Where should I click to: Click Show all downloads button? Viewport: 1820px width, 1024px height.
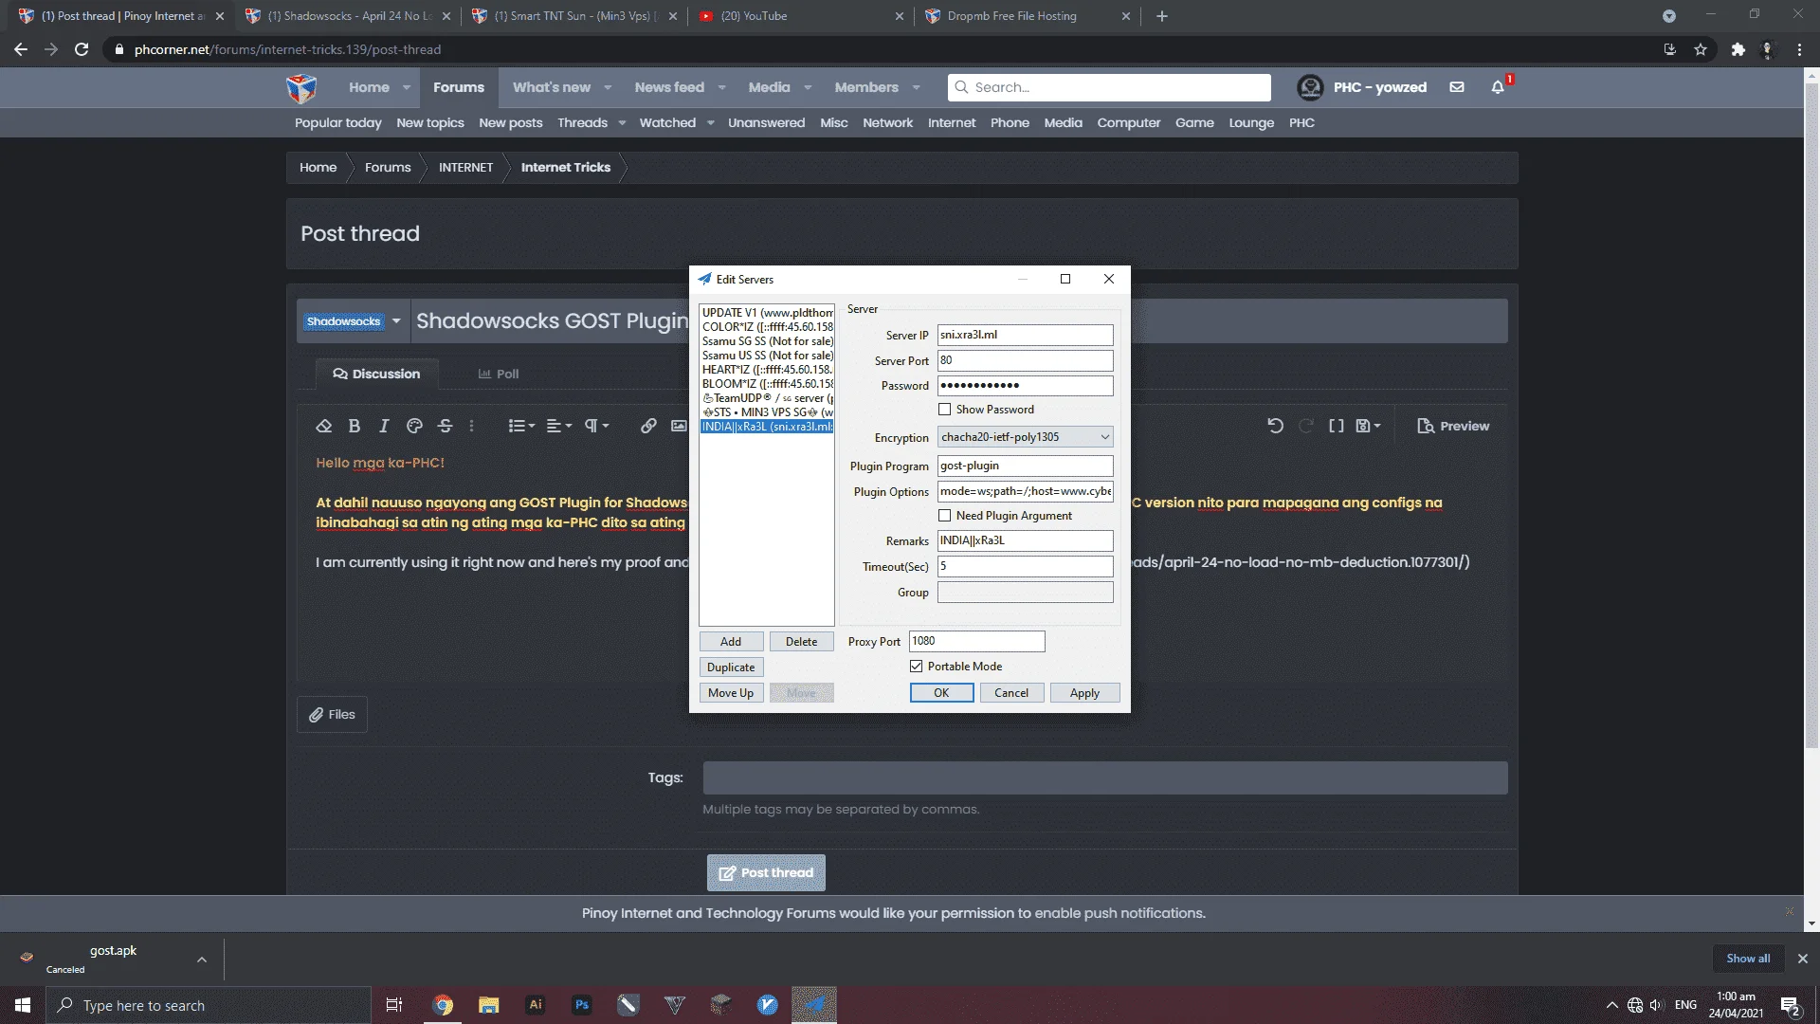coord(1748,959)
